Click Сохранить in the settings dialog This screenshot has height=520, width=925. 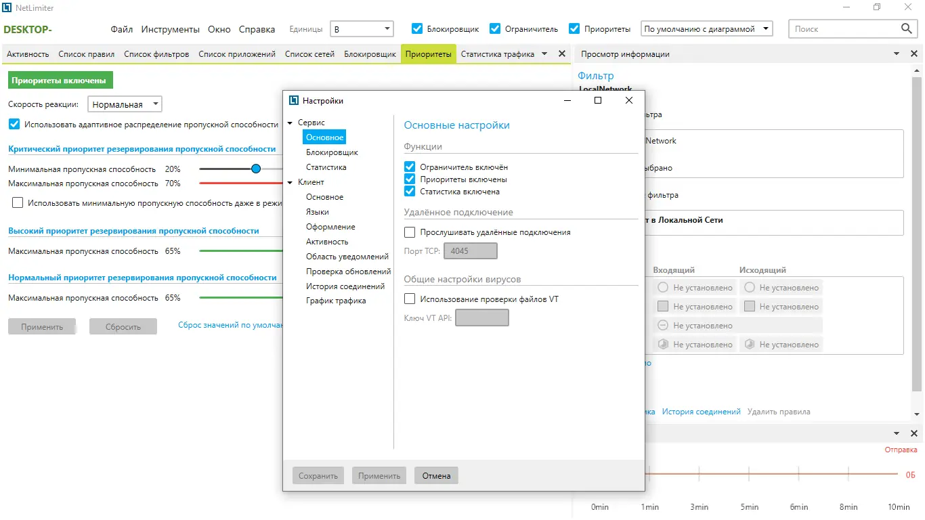[x=318, y=475]
